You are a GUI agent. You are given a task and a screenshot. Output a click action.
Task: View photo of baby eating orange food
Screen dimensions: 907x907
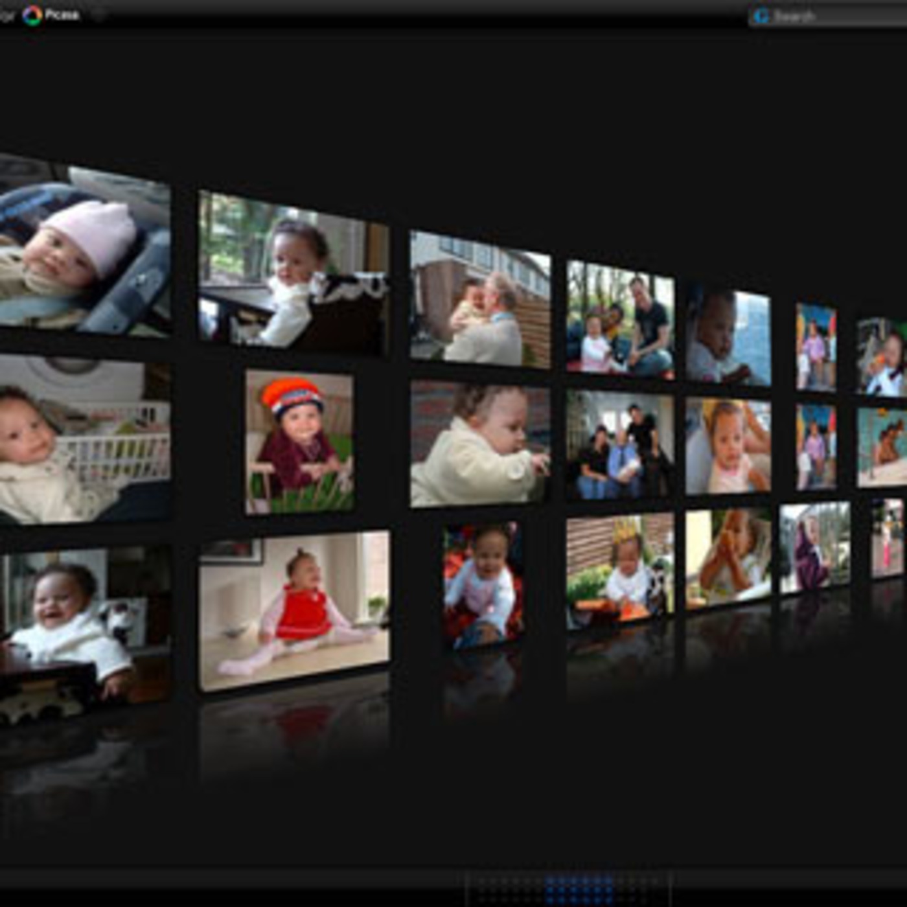click(728, 558)
